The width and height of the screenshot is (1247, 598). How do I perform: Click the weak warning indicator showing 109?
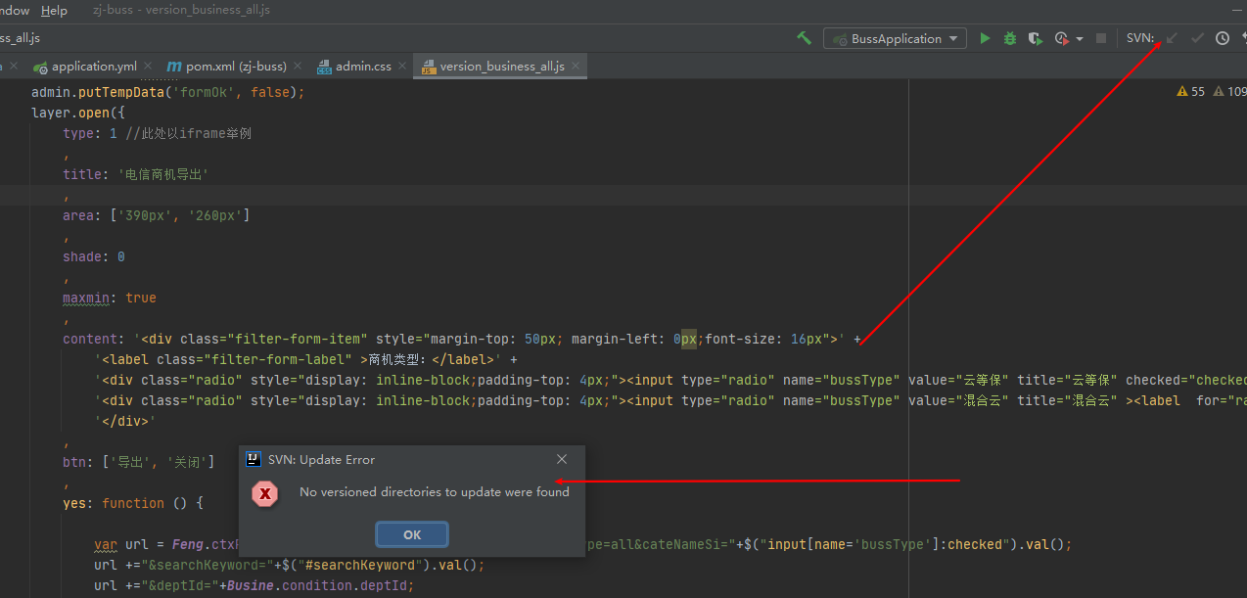tap(1229, 90)
